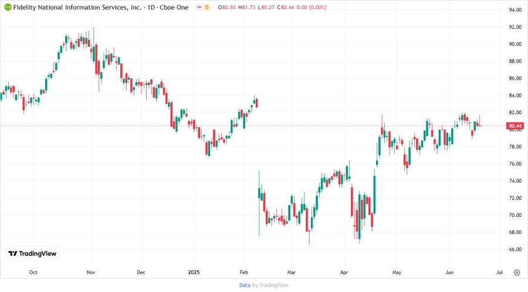This screenshot has height=292, width=528.
Task: Select the low value L80.27
Action: (x=266, y=7)
